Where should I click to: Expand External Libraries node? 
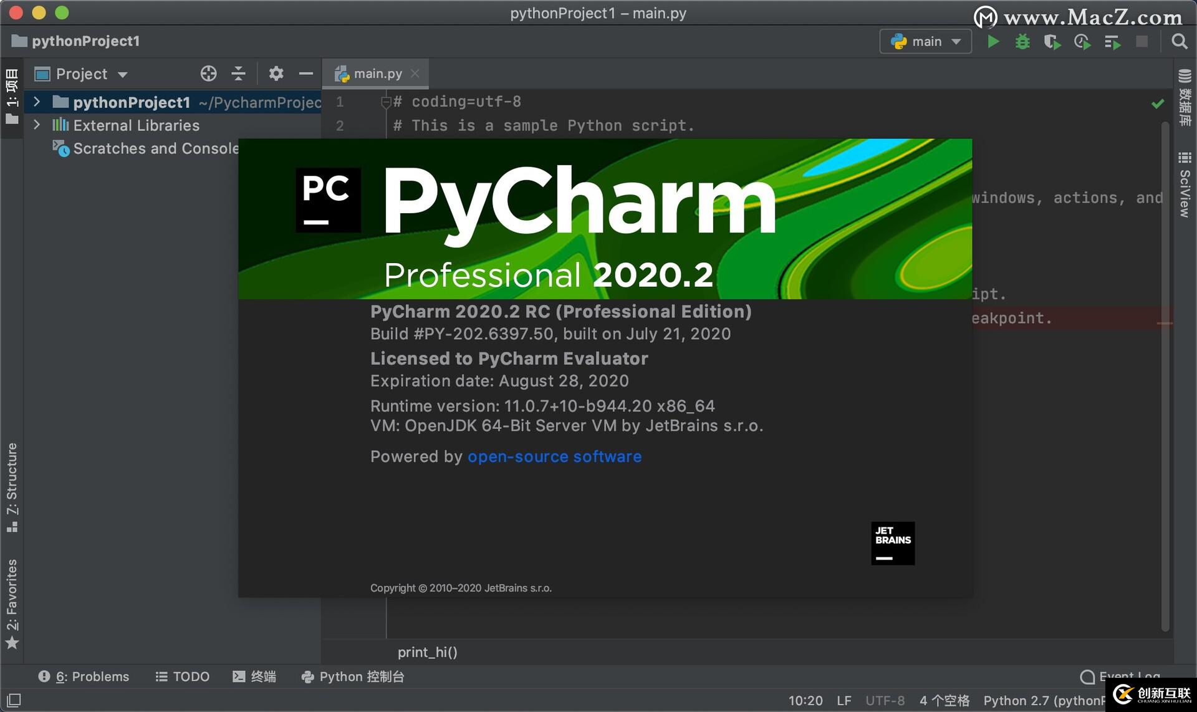37,125
